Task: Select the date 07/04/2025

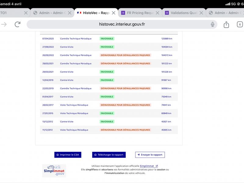Action: coord(48,39)
